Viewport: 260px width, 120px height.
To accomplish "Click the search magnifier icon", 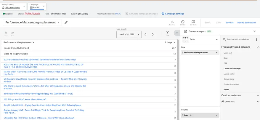I will point(224,39).
